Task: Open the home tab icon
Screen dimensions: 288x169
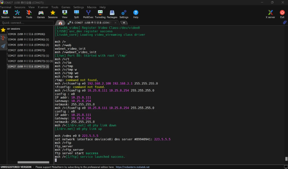Action: [60, 23]
